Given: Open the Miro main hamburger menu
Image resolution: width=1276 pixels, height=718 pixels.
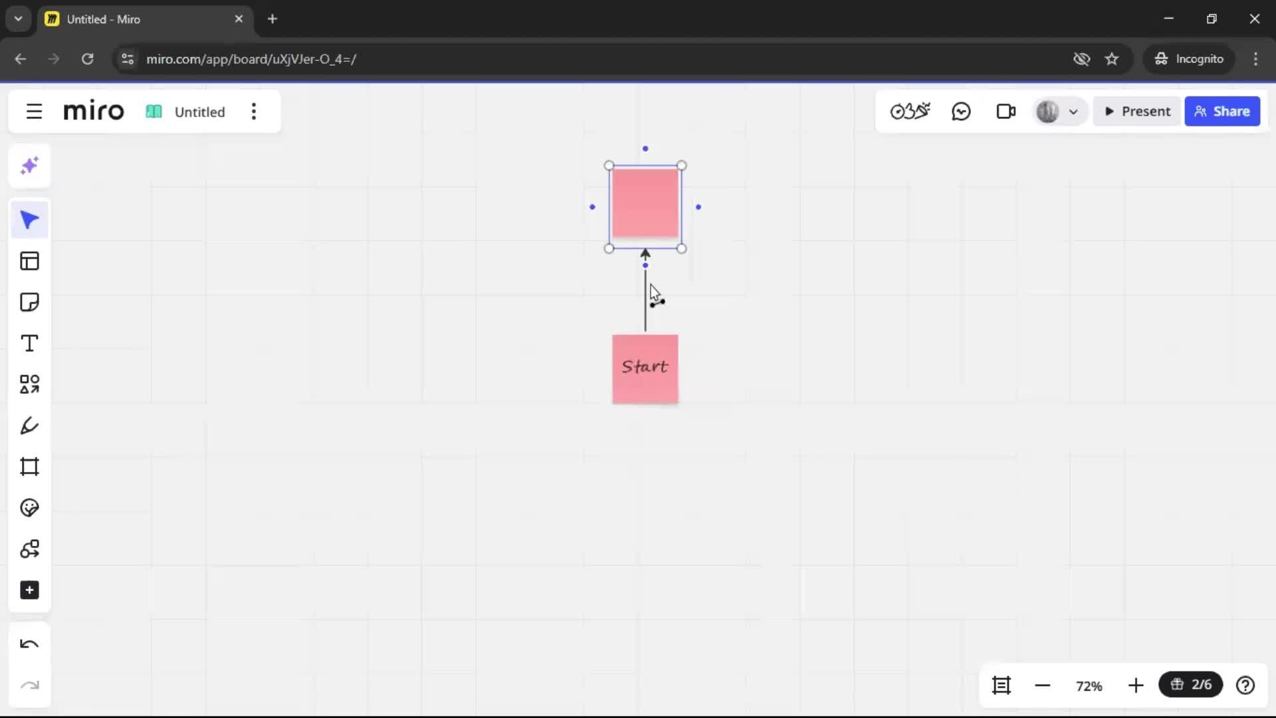Looking at the screenshot, I should point(34,112).
